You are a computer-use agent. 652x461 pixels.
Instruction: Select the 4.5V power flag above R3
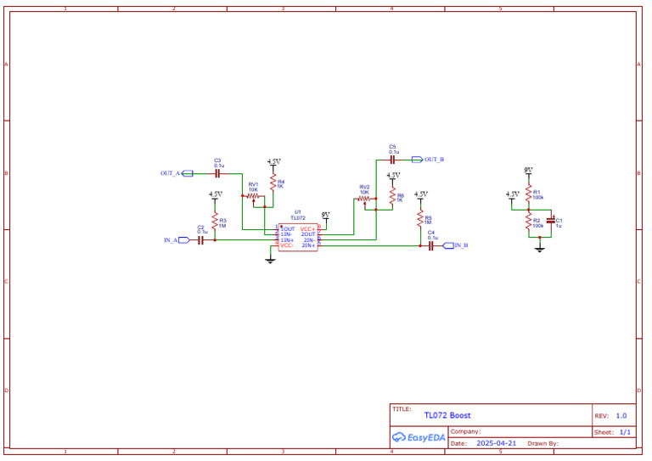click(216, 196)
